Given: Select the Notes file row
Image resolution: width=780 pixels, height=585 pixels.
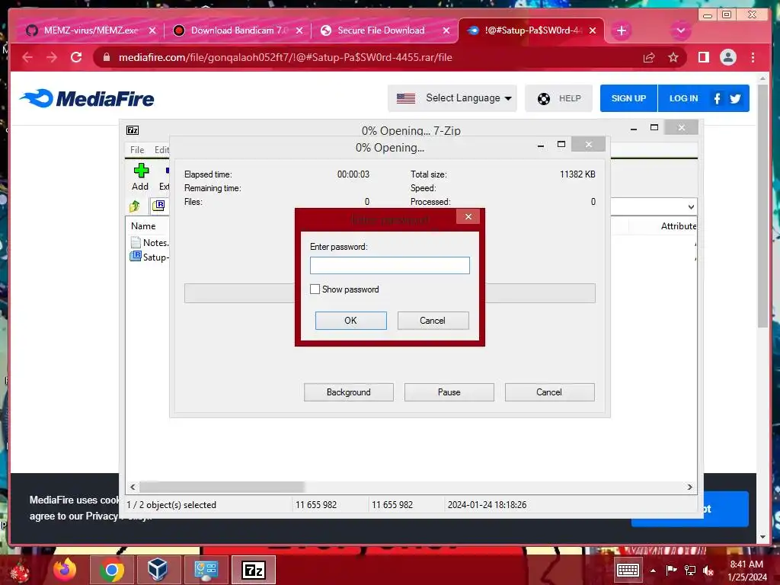Looking at the screenshot, I should [x=149, y=243].
